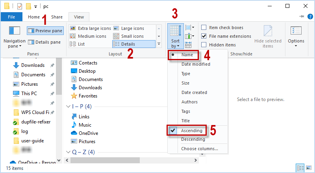Viewport: 315px width, 173px height.
Task: Switch to the Share tab
Action: (x=57, y=17)
